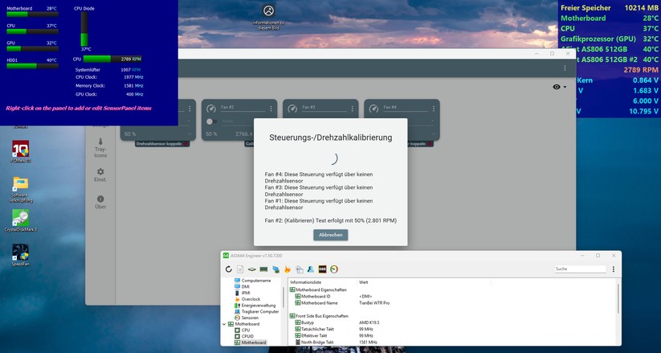Toggle the Fan #2 control switch
661x353 pixels.
(212, 121)
